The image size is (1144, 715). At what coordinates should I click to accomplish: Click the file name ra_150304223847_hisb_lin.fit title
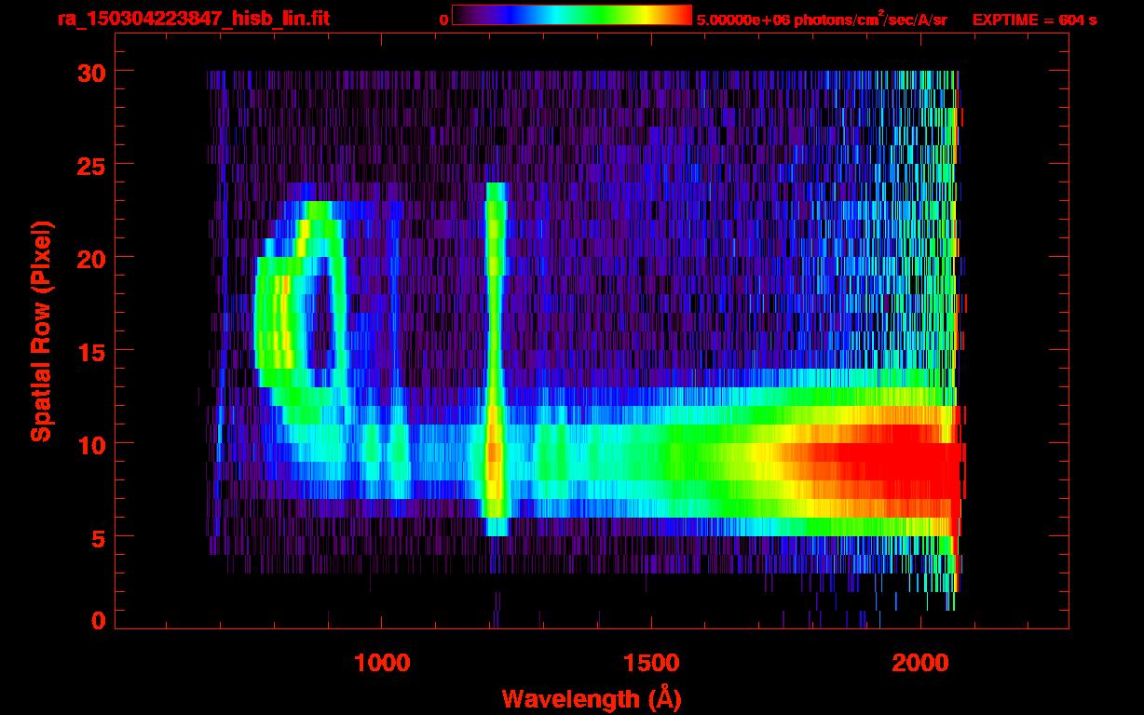[x=193, y=18]
